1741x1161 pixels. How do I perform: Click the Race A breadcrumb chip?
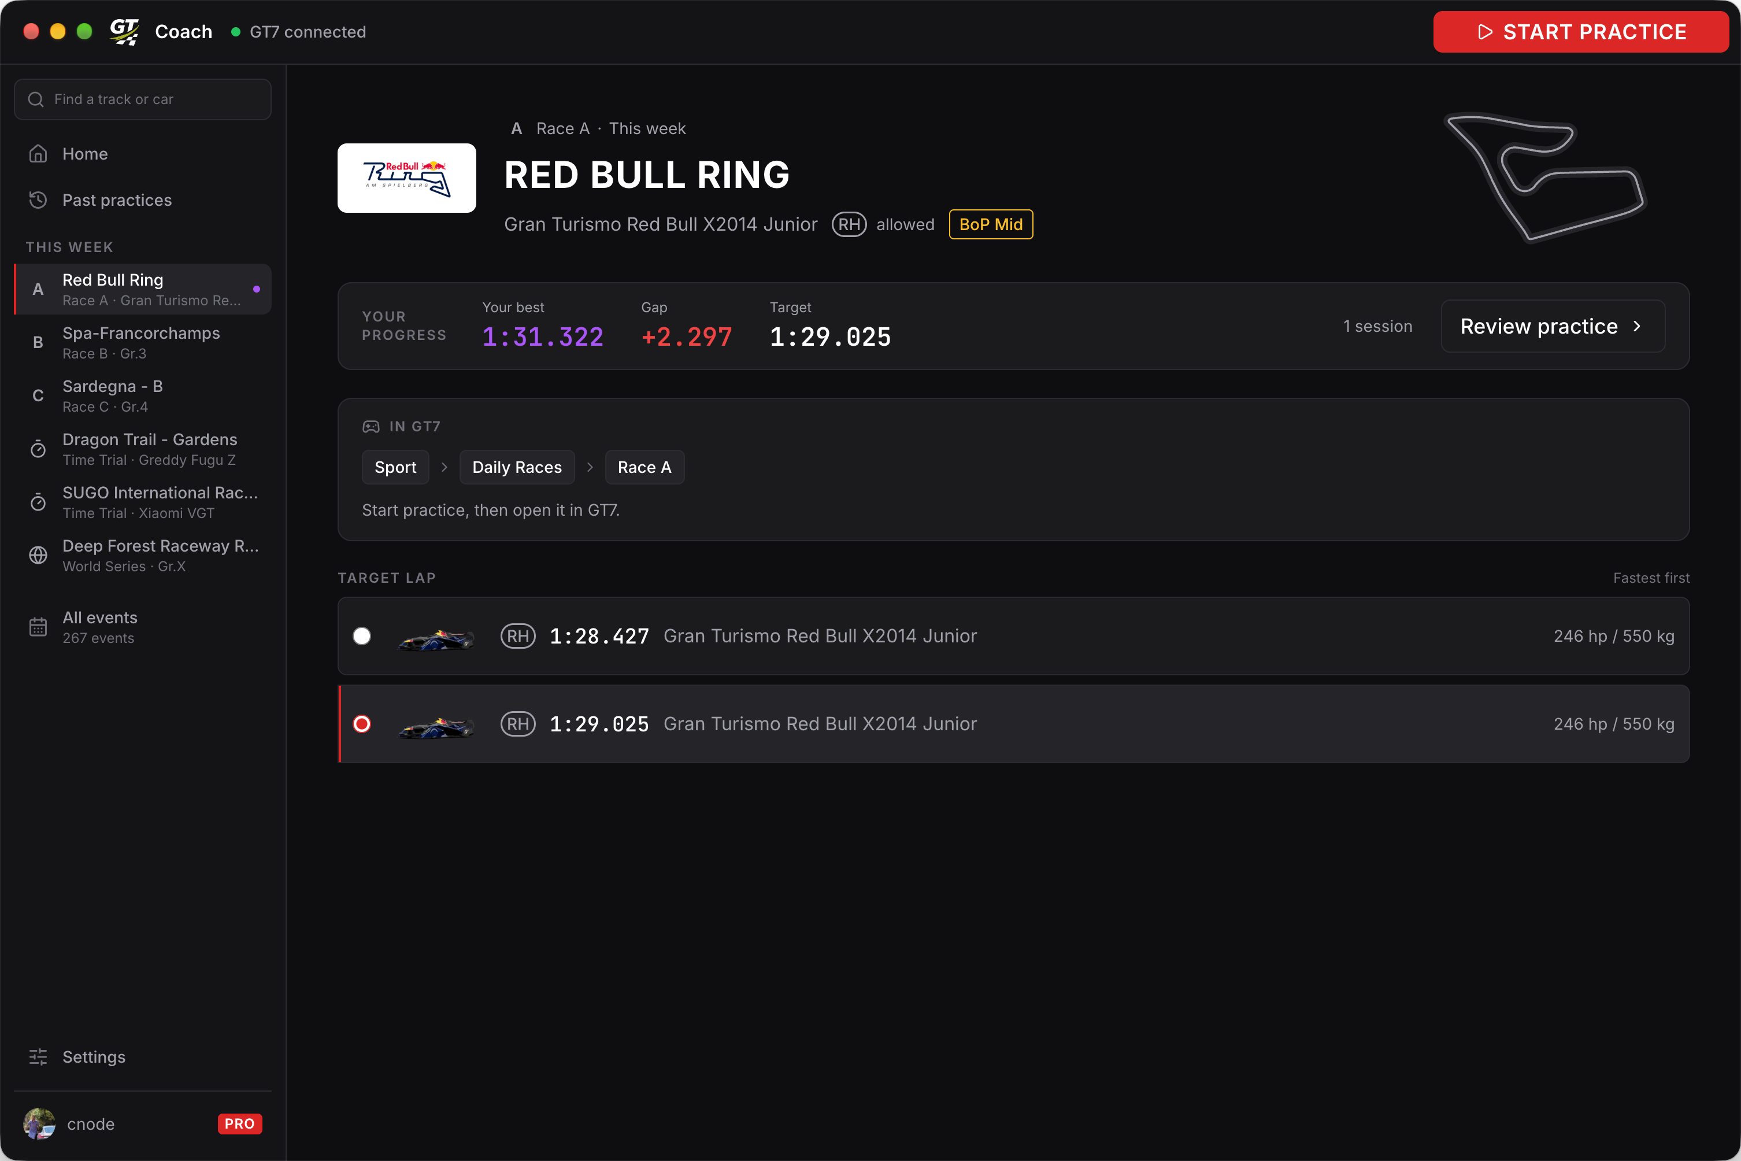644,467
